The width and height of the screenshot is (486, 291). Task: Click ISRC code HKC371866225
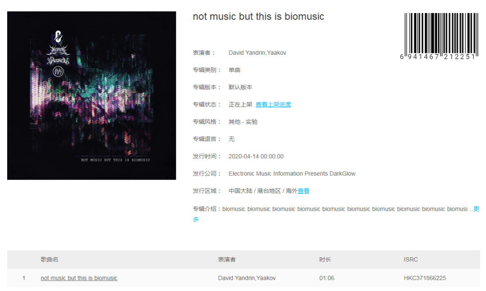(425, 278)
